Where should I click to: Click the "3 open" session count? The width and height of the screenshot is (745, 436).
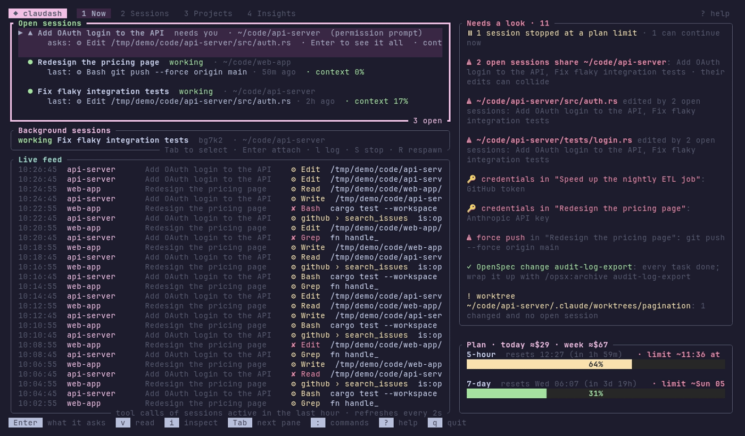coord(427,121)
